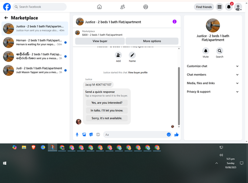Screen dimensions: 248x183
Task: Choose a sticker
Action: (91, 134)
